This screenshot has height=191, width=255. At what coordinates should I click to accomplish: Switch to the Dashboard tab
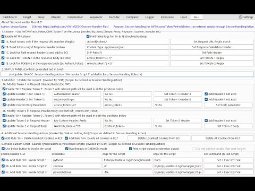10,17
